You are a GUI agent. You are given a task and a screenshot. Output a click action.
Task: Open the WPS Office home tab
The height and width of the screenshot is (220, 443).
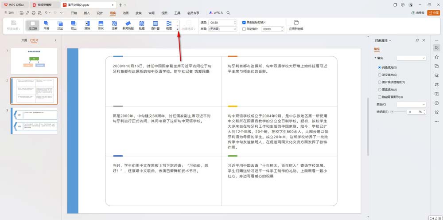pyautogui.click(x=14, y=5)
